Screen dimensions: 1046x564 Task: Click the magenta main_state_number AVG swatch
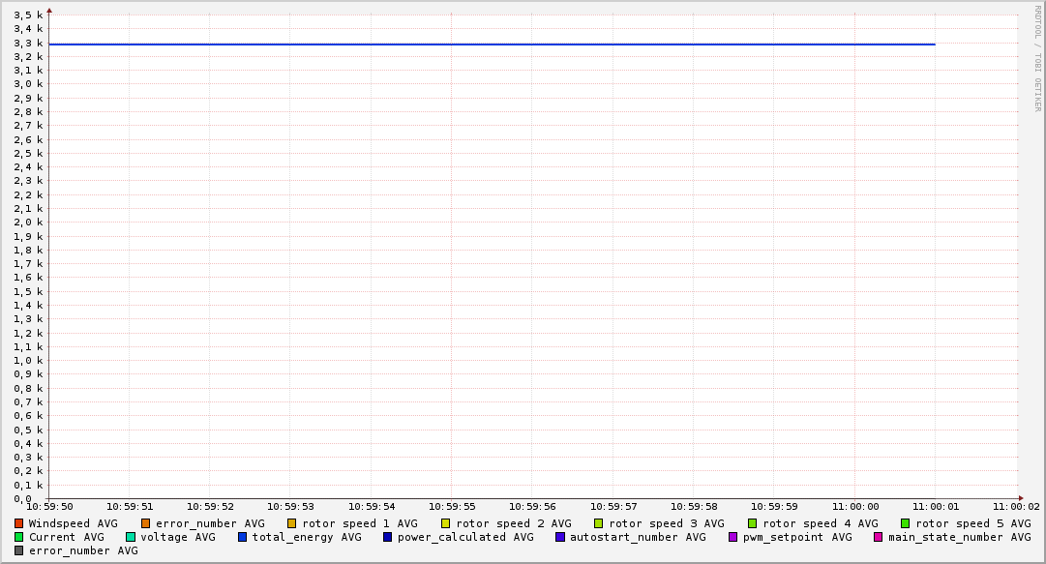pyautogui.click(x=879, y=537)
